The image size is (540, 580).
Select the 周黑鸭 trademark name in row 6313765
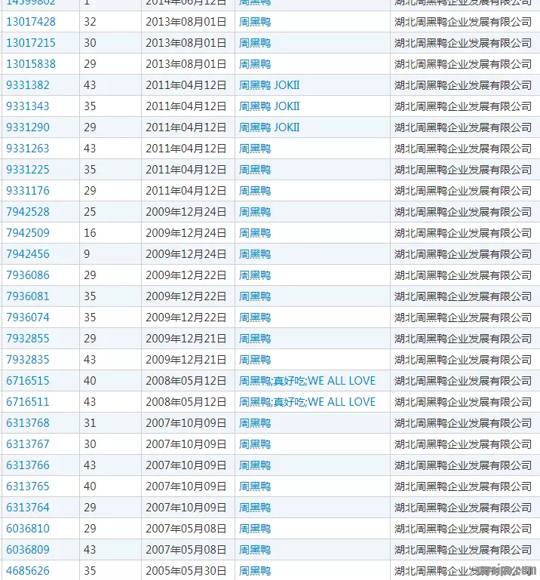pyautogui.click(x=255, y=486)
